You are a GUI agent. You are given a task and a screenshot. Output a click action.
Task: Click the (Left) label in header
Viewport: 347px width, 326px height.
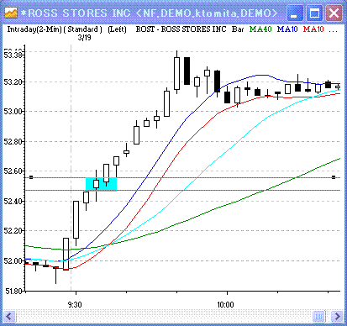pos(117,29)
